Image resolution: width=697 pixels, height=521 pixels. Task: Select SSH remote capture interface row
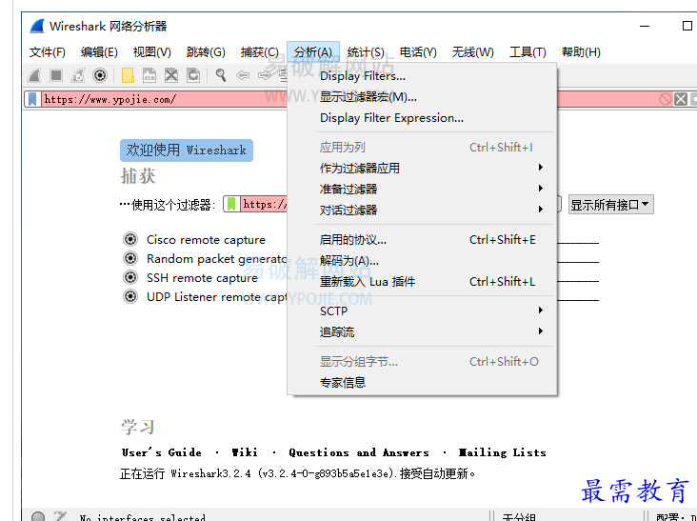coord(202,278)
